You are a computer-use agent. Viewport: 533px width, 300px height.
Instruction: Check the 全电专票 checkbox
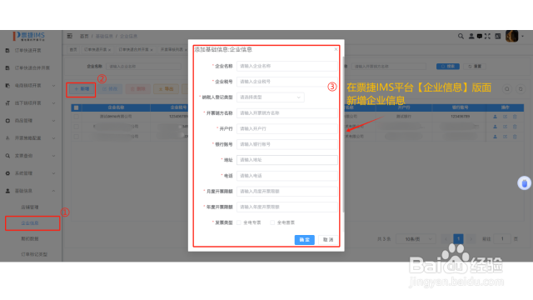pos(239,222)
